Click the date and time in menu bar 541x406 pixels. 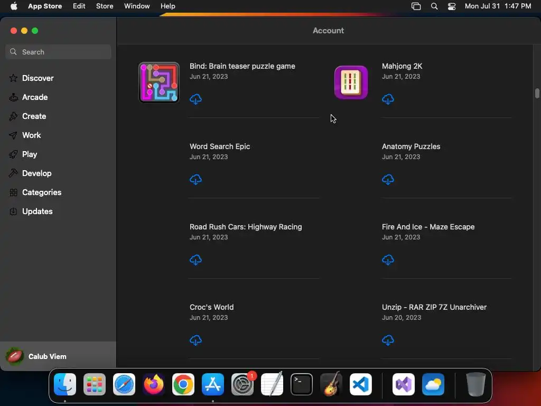click(x=498, y=6)
